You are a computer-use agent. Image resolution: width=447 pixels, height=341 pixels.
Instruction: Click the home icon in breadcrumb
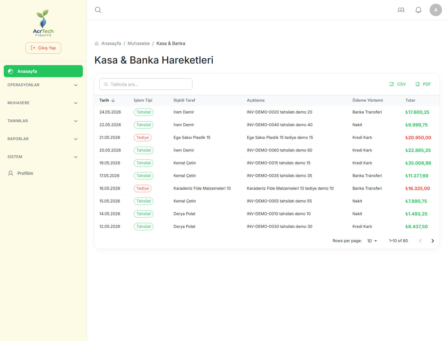pos(97,43)
